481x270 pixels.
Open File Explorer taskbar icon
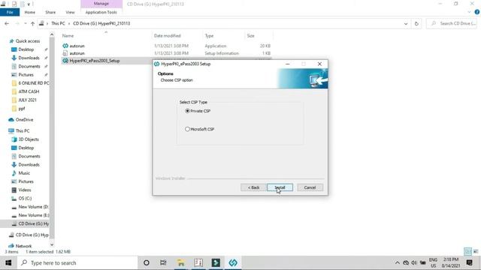tap(181, 262)
